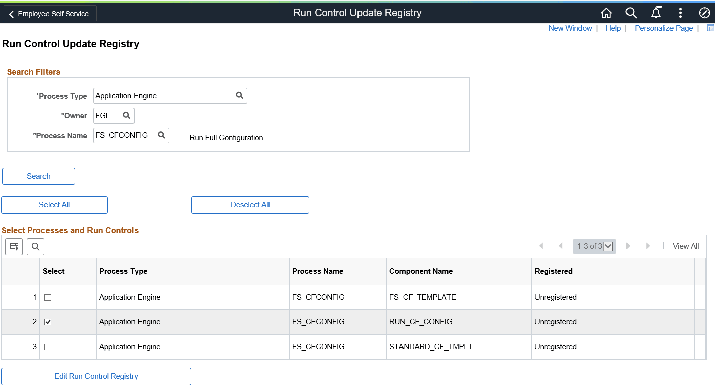Click the Process Name lookup magnifier
The height and width of the screenshot is (390, 716).
point(161,135)
